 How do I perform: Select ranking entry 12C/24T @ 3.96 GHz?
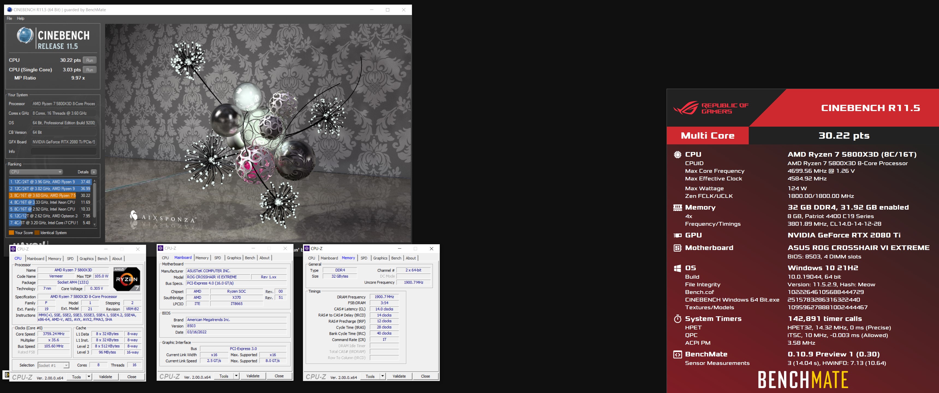point(50,181)
